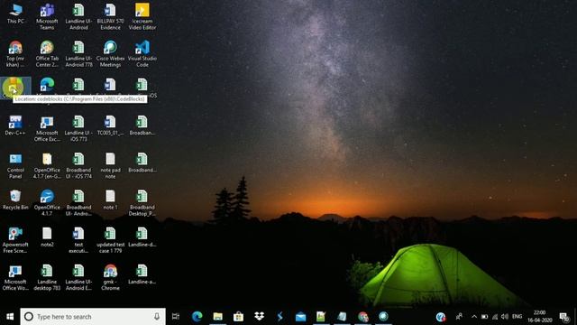The image size is (577, 325).
Task: Select Microsoft Edge shortcut on desktop
Action: 47,85
